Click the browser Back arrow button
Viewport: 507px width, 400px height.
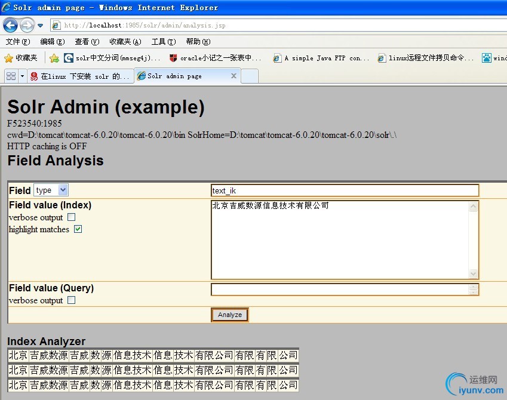pos(10,25)
